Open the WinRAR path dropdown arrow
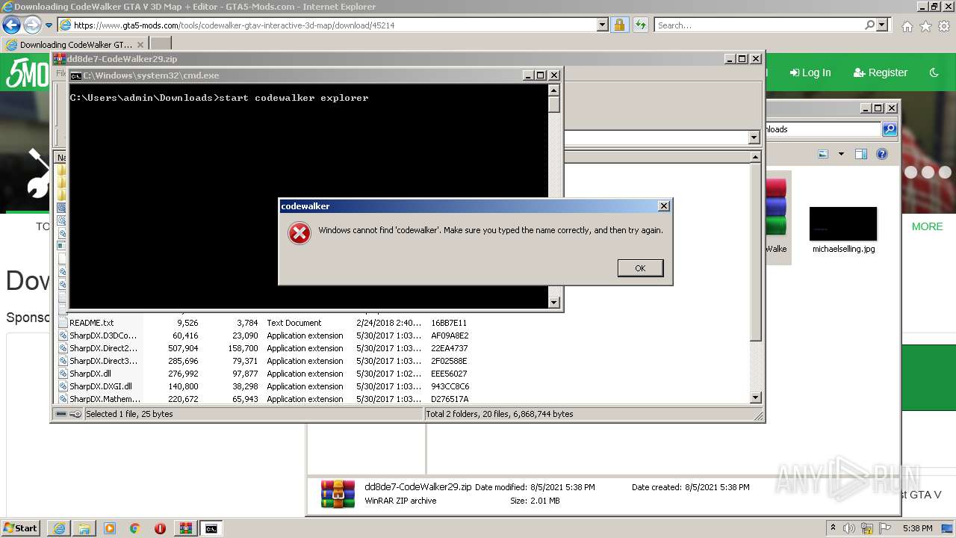This screenshot has height=538, width=956. (x=753, y=137)
